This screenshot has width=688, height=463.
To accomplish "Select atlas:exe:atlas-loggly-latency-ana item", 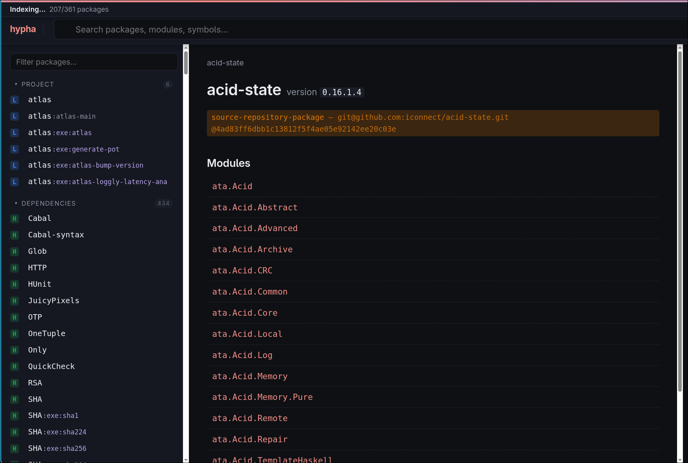I will 98,182.
